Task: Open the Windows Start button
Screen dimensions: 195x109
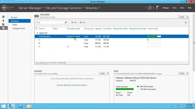Action: [x=3, y=106]
